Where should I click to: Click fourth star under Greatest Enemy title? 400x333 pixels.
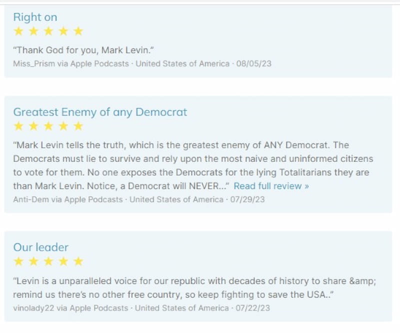point(63,126)
